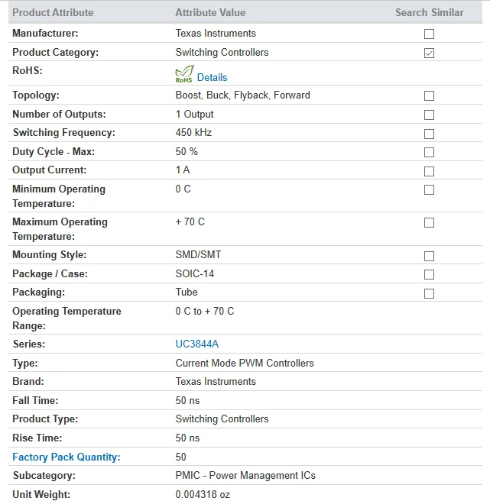
Task: Check the Minimum Operating Temperature checkbox
Action: 429,190
